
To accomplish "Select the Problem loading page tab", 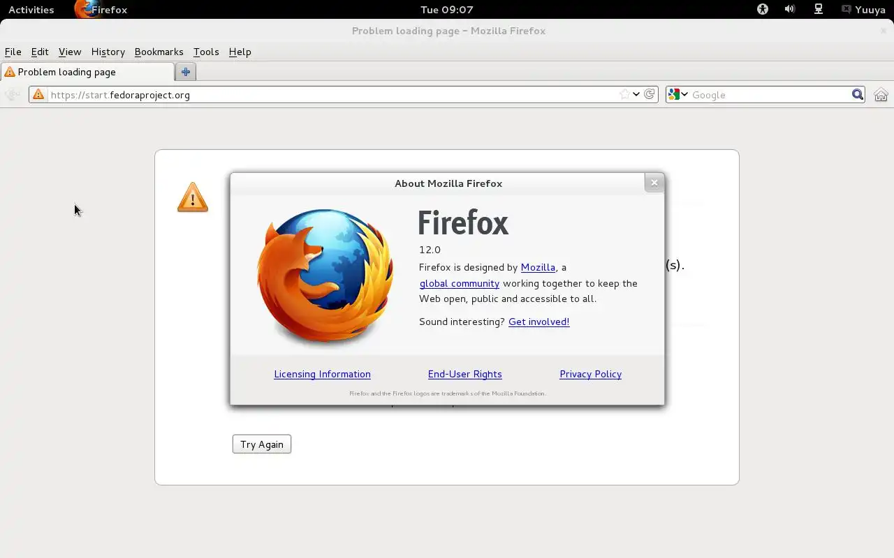I will [x=87, y=72].
